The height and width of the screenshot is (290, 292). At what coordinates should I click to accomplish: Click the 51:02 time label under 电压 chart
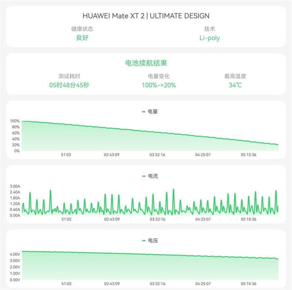pyautogui.click(x=66, y=284)
